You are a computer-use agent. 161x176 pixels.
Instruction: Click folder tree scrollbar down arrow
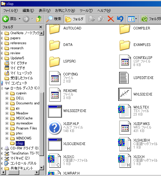[x=42, y=168]
